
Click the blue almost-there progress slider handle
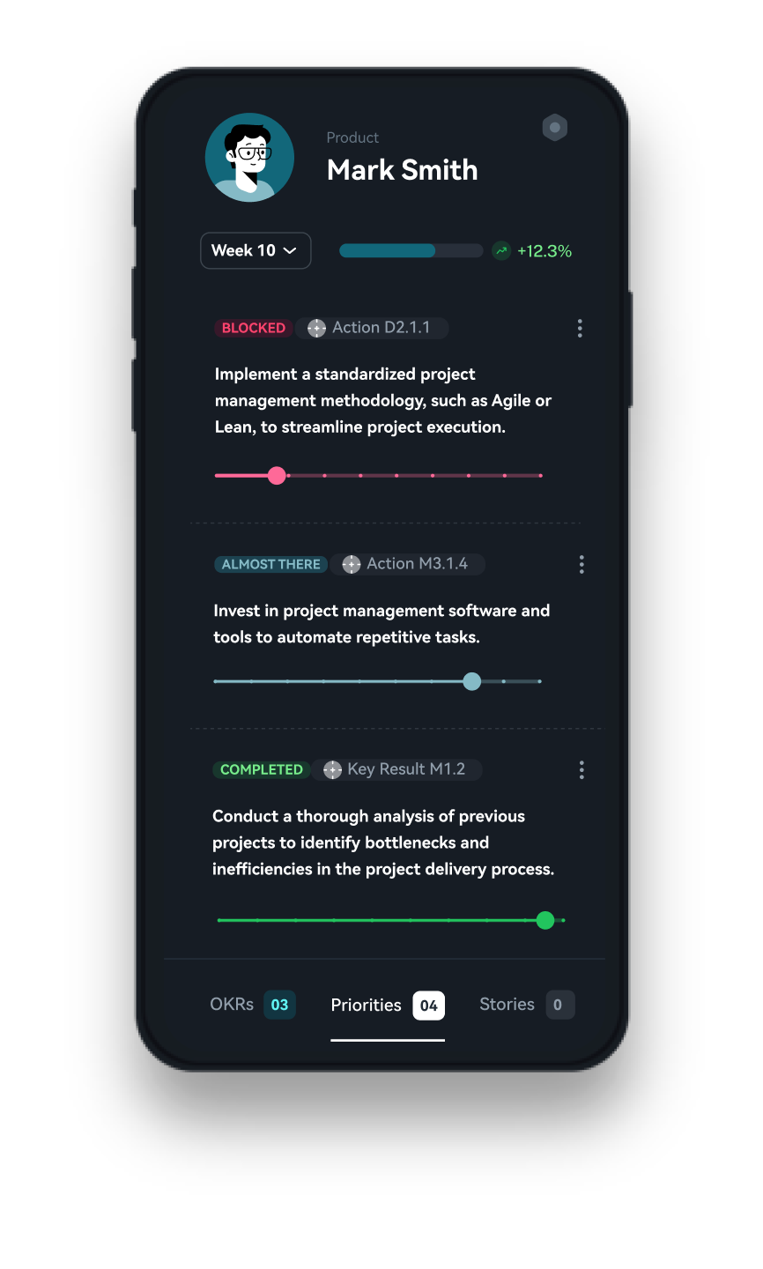(472, 681)
